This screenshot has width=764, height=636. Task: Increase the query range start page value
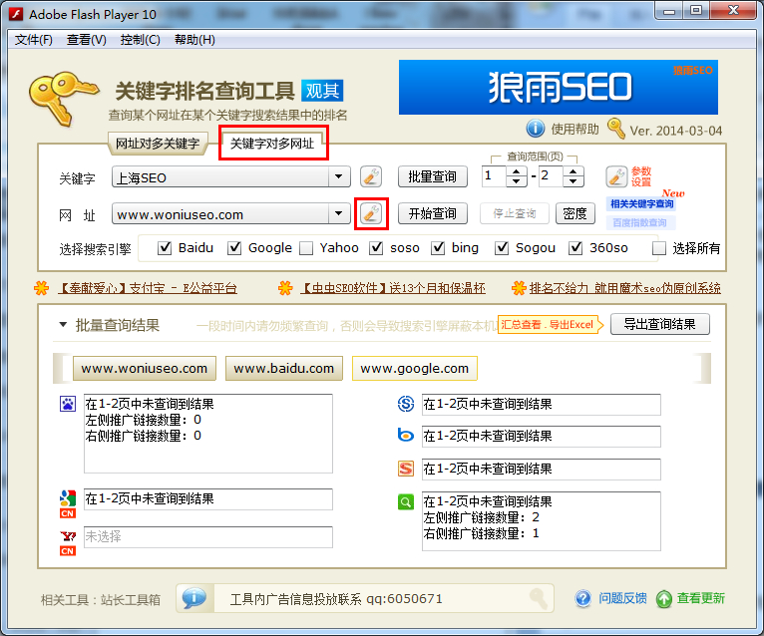click(x=517, y=172)
